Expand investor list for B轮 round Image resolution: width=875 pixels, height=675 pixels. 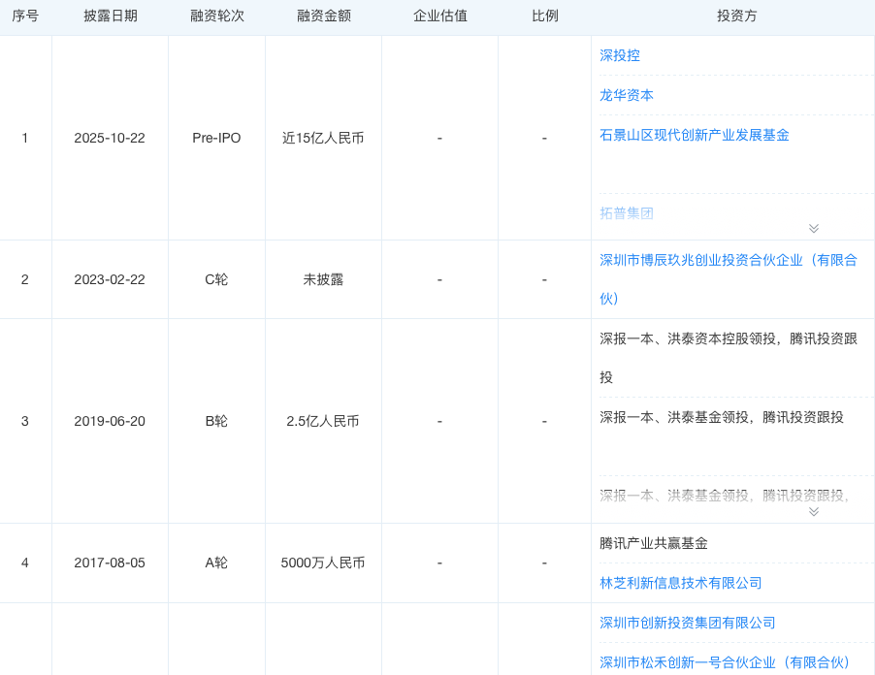coord(813,511)
